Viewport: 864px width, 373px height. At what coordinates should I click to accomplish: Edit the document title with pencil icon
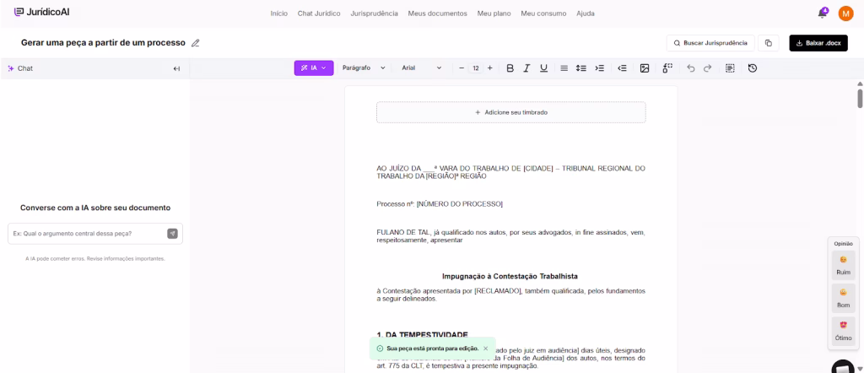tap(195, 43)
